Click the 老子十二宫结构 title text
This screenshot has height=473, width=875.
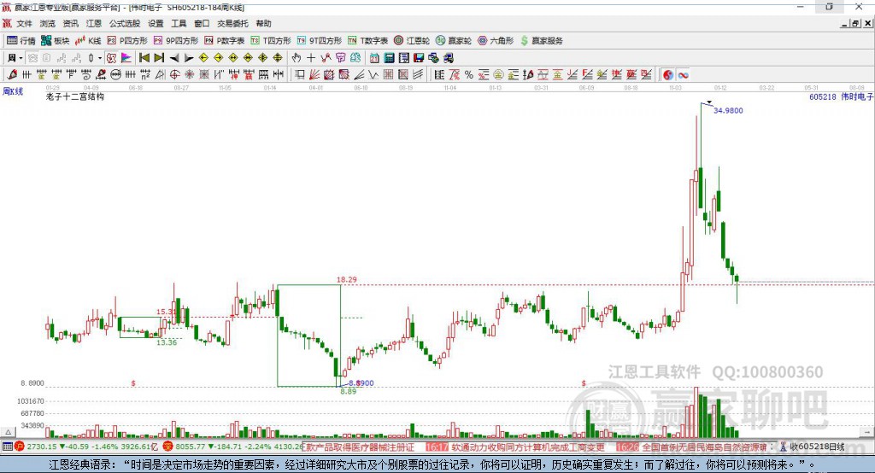click(75, 96)
